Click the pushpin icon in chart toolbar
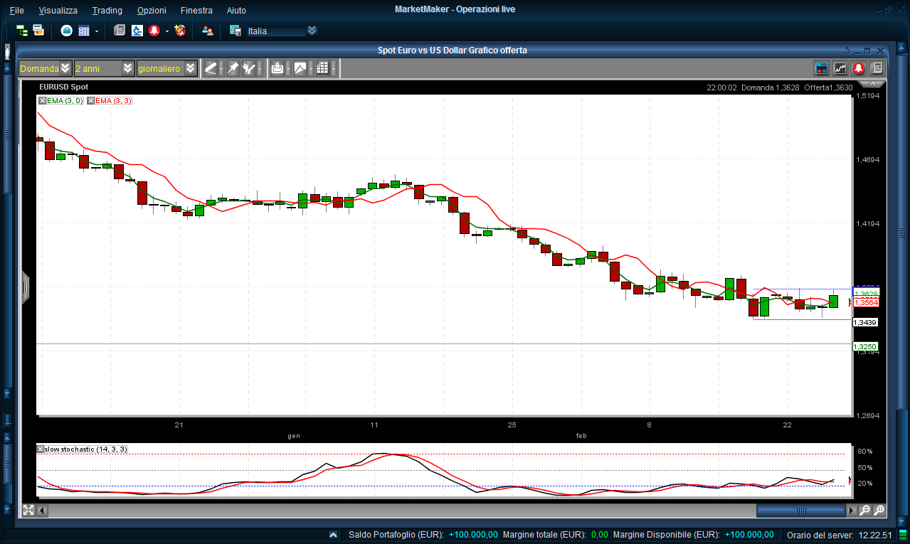The width and height of the screenshot is (910, 544). coord(232,68)
